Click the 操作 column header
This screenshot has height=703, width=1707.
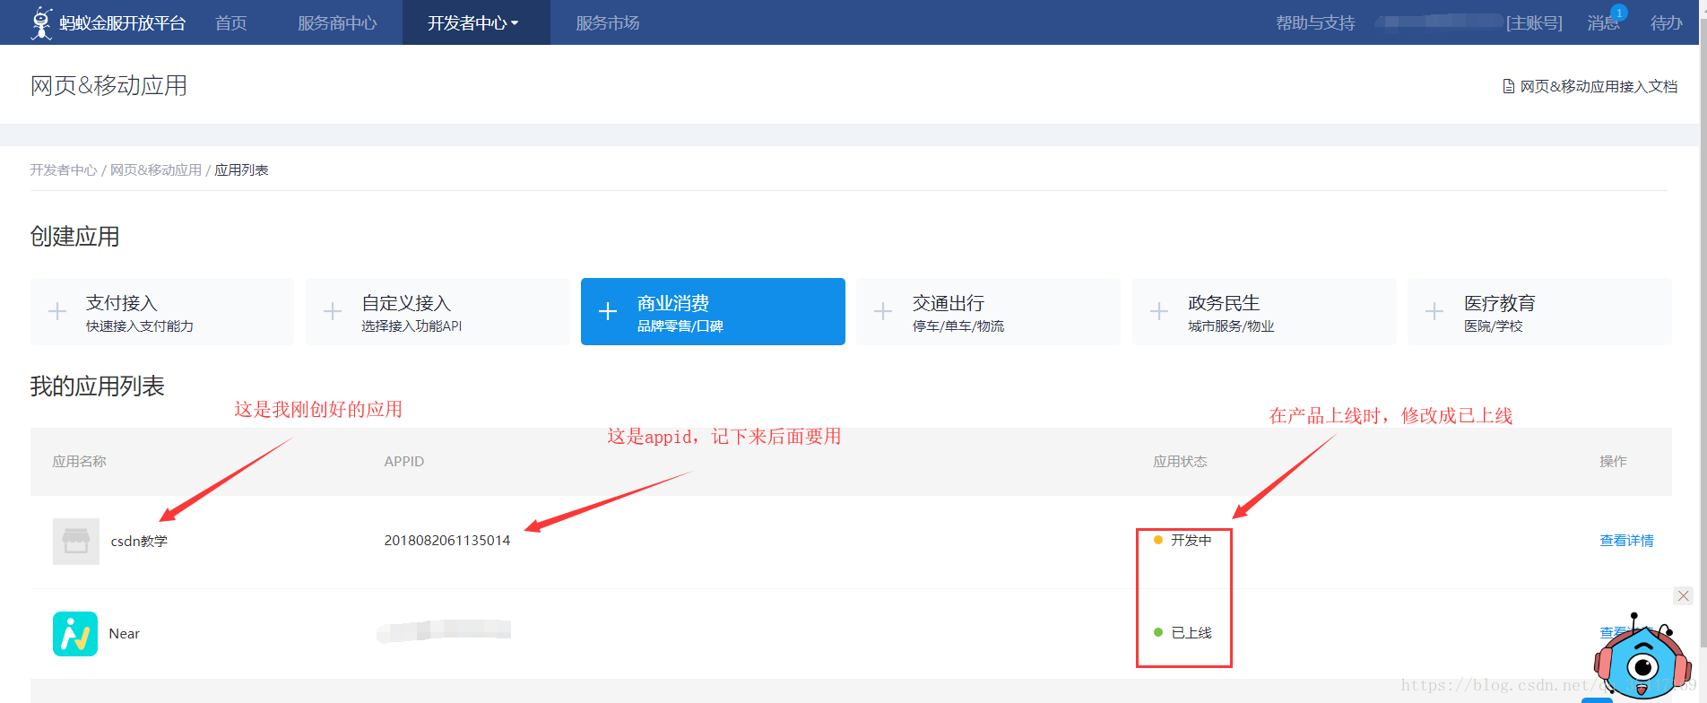pos(1613,461)
